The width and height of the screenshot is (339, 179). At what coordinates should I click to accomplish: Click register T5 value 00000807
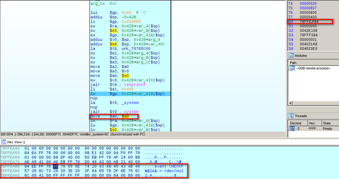(308, 8)
